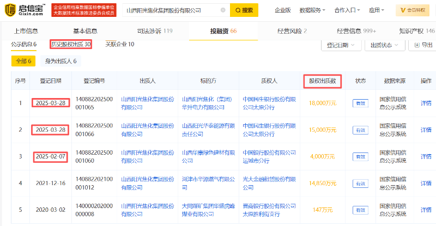436x226 pixels.
Task: Switch to 关联企业 10 sub-filter
Action: 119,44
